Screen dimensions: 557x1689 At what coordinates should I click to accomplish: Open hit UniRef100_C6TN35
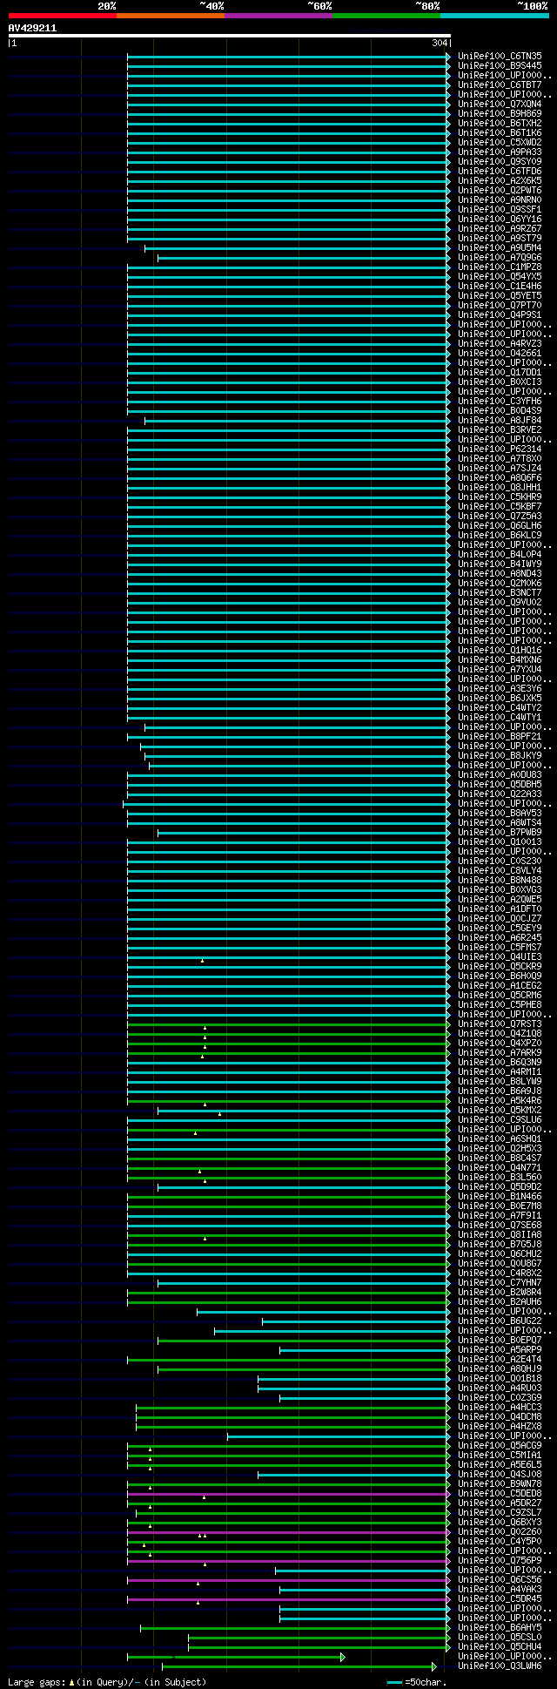(500, 56)
